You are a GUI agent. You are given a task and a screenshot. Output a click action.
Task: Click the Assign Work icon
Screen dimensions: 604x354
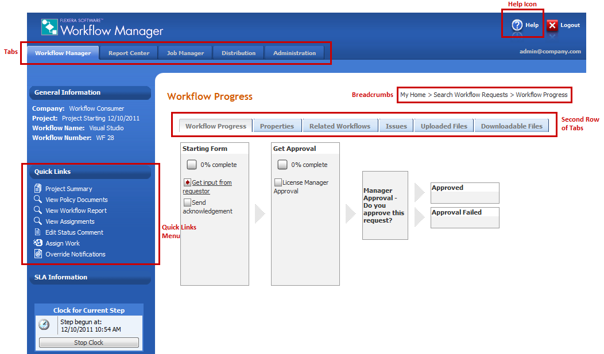click(x=38, y=243)
